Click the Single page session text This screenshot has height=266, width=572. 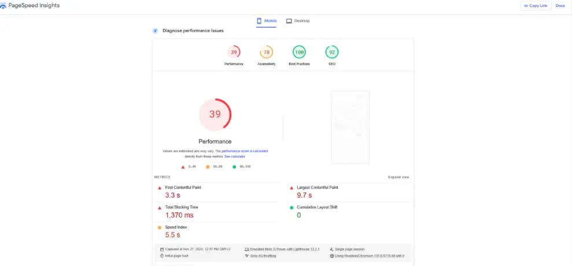349,249
